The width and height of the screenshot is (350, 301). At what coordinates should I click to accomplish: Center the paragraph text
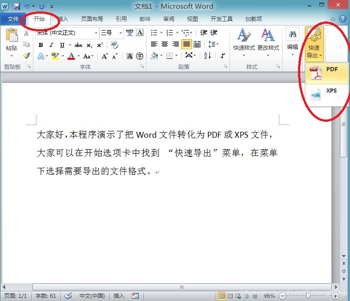pyautogui.click(x=165, y=44)
